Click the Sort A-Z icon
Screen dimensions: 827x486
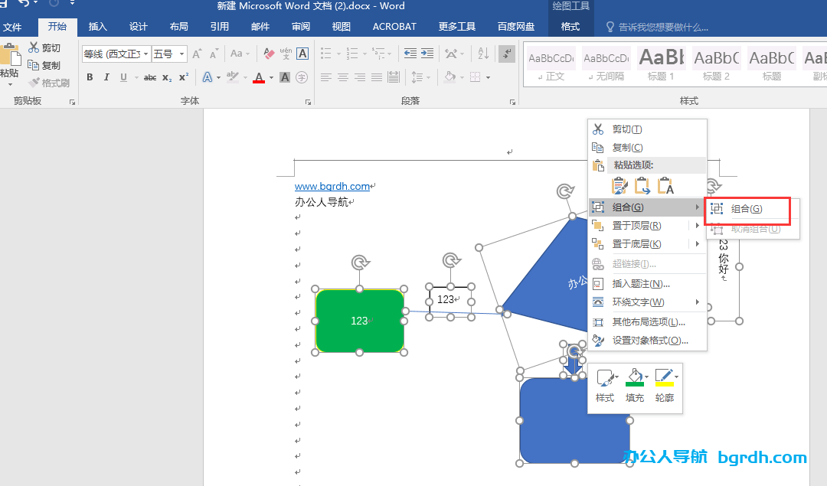[483, 54]
